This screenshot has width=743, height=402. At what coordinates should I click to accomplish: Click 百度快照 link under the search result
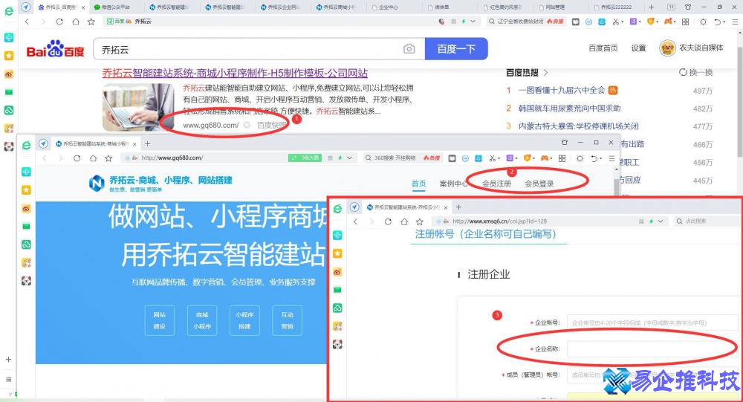coord(271,125)
